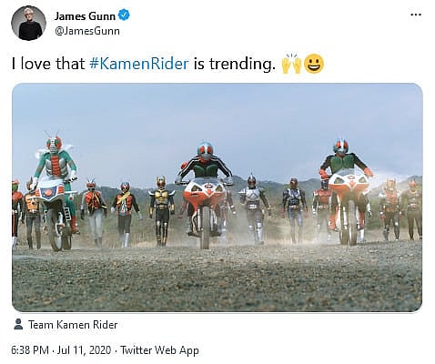This screenshot has width=435, height=364.
Task: Click the raised hands emoji
Action: click(x=291, y=64)
